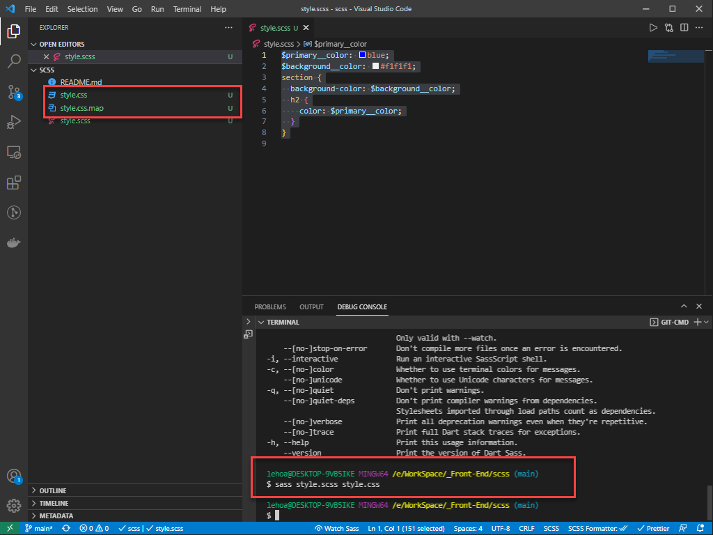Collapse the OPEN EDITORS section
This screenshot has height=535, width=713.
pos(61,44)
